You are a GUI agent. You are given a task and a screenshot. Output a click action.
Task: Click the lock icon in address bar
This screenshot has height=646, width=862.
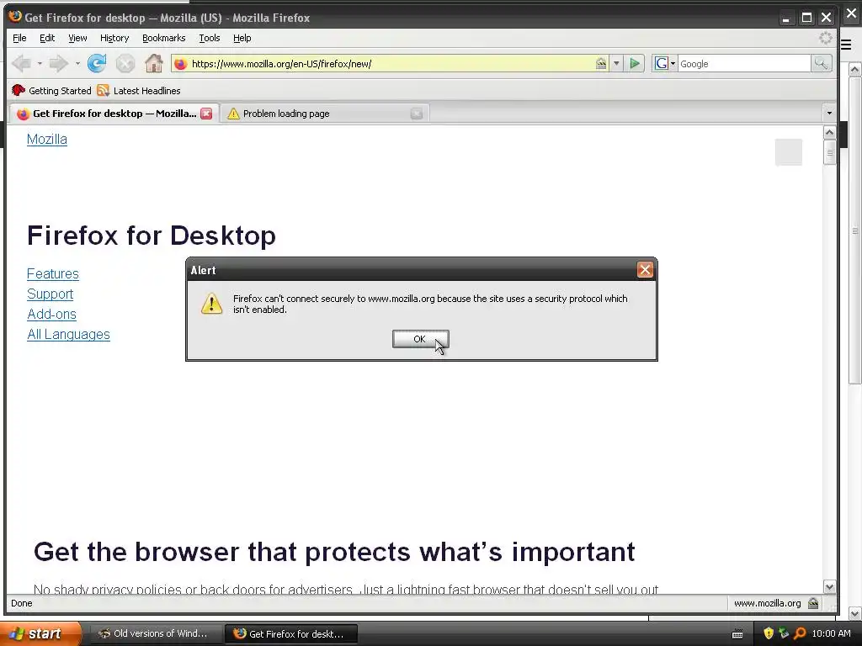click(x=601, y=64)
